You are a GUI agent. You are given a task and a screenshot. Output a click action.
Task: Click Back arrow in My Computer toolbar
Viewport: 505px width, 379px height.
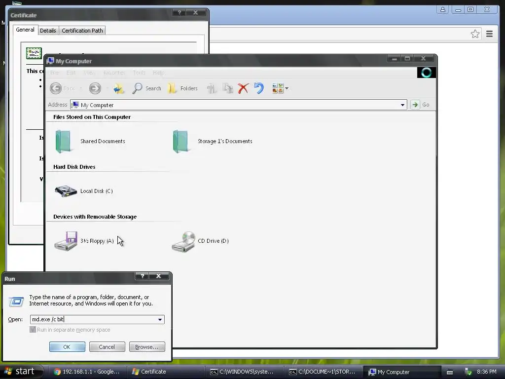pos(56,88)
